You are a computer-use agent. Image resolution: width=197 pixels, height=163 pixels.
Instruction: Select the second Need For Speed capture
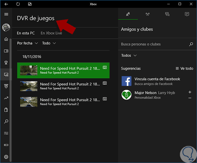pyautogui.click(x=63, y=86)
